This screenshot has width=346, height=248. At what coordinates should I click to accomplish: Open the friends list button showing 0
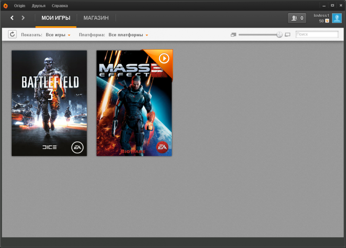[x=297, y=18]
